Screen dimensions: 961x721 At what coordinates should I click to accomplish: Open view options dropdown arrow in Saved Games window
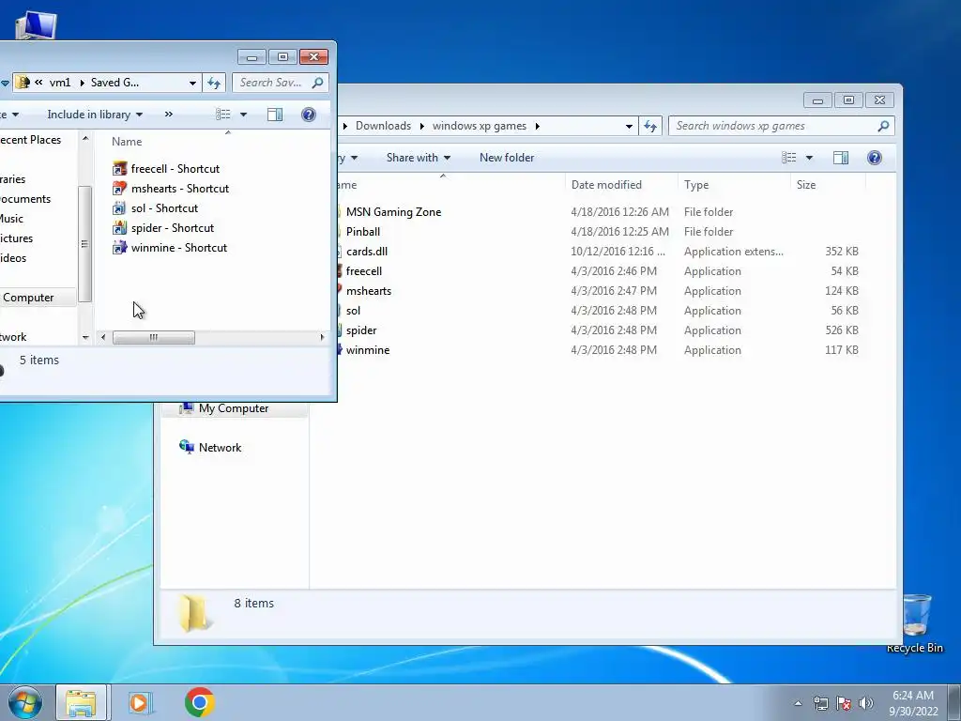243,115
